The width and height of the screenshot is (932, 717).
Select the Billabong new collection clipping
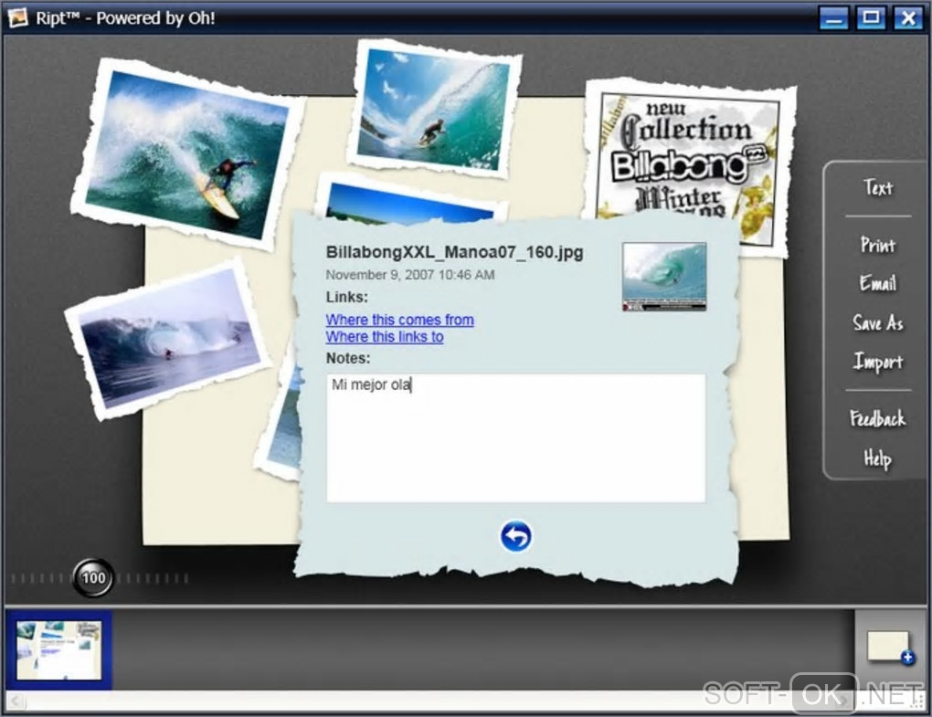(x=690, y=155)
